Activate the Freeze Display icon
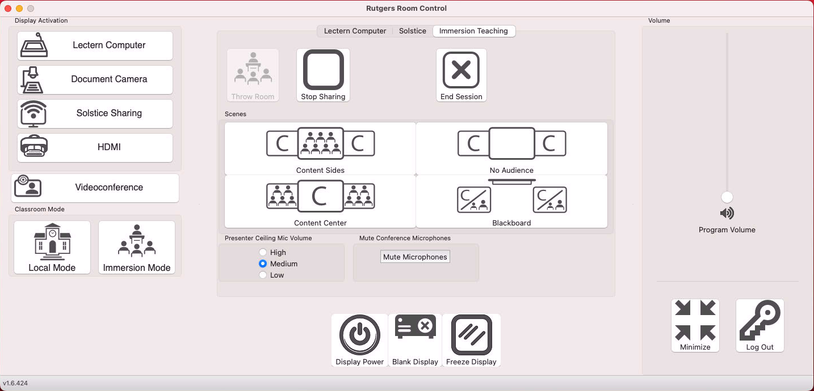Viewport: 814px width, 391px height. point(471,335)
